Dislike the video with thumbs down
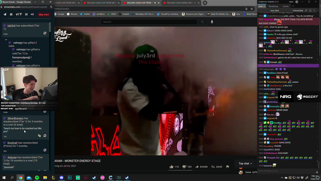Screen dimensions: 321x181 pos(187,166)
